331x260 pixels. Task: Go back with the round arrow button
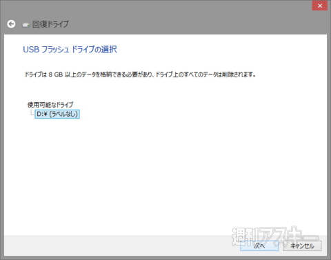(11, 24)
